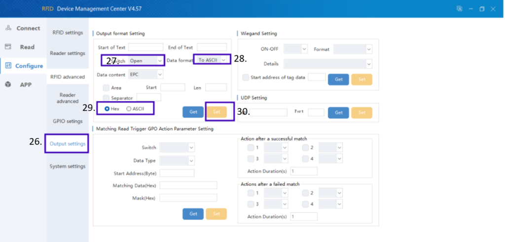Image resolution: width=505 pixels, height=242 pixels.
Task: Click successful match Action Duration field
Action: 304,171
